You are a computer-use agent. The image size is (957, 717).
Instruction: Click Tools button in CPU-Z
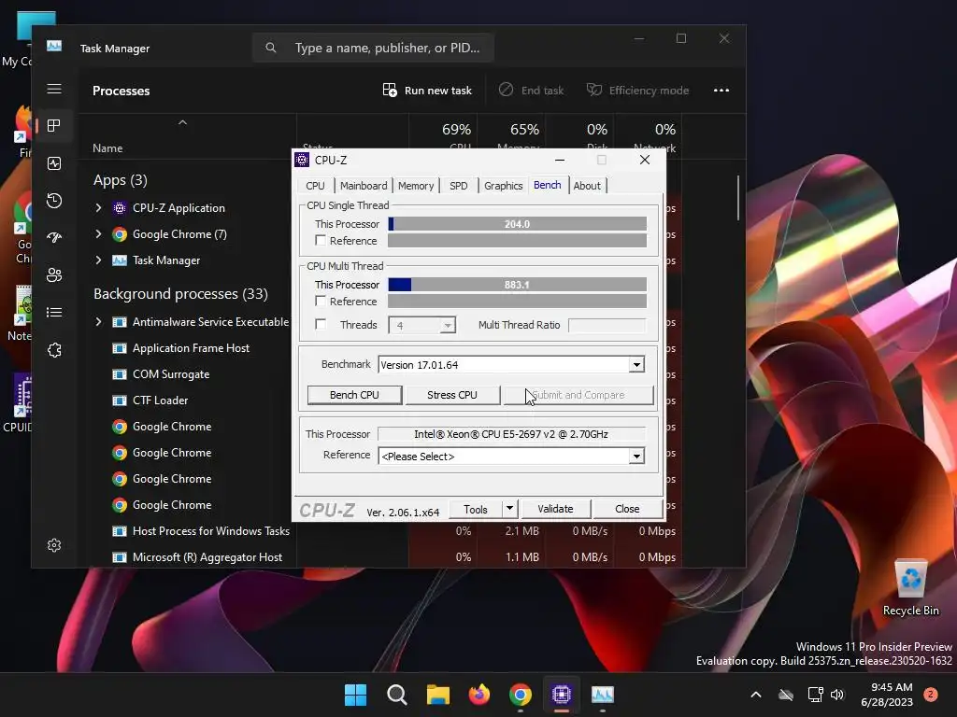click(476, 509)
